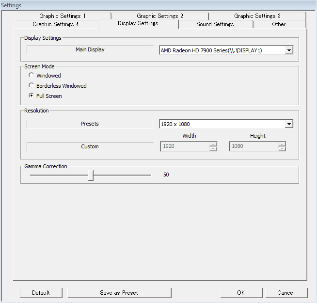Confirm settings with OK button
317x303 pixels.
(241, 293)
